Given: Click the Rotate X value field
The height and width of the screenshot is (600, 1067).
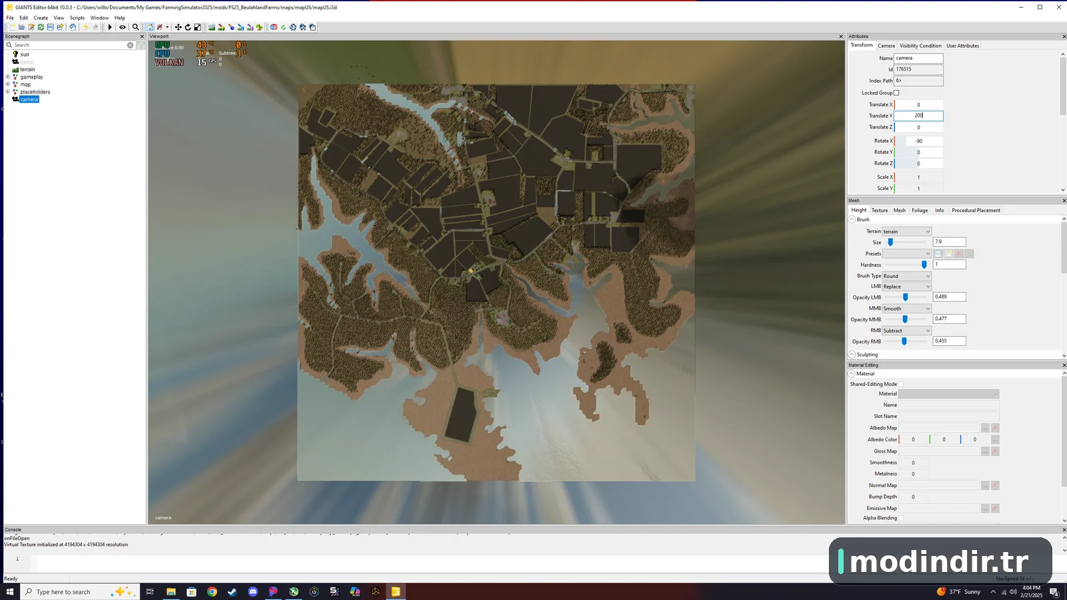Looking at the screenshot, I should 918,141.
